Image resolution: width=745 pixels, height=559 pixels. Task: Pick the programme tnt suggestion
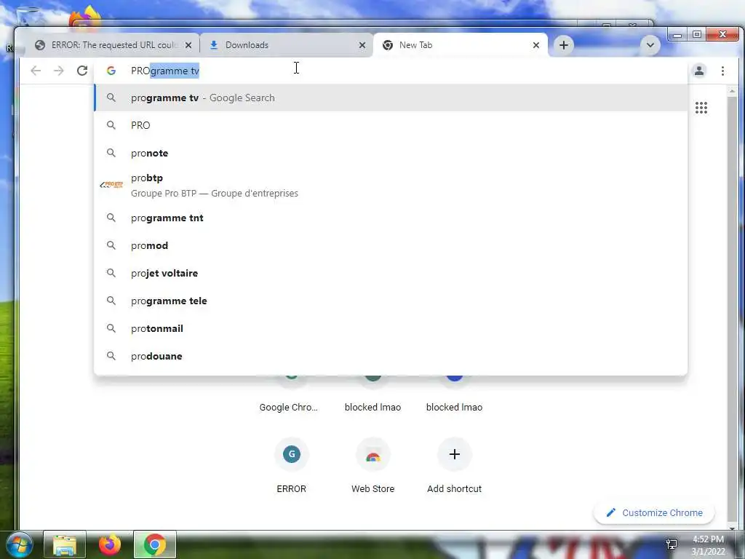(x=391, y=218)
